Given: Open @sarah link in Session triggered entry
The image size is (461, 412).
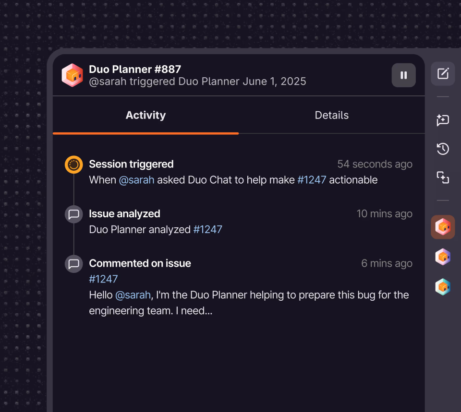Looking at the screenshot, I should [136, 180].
